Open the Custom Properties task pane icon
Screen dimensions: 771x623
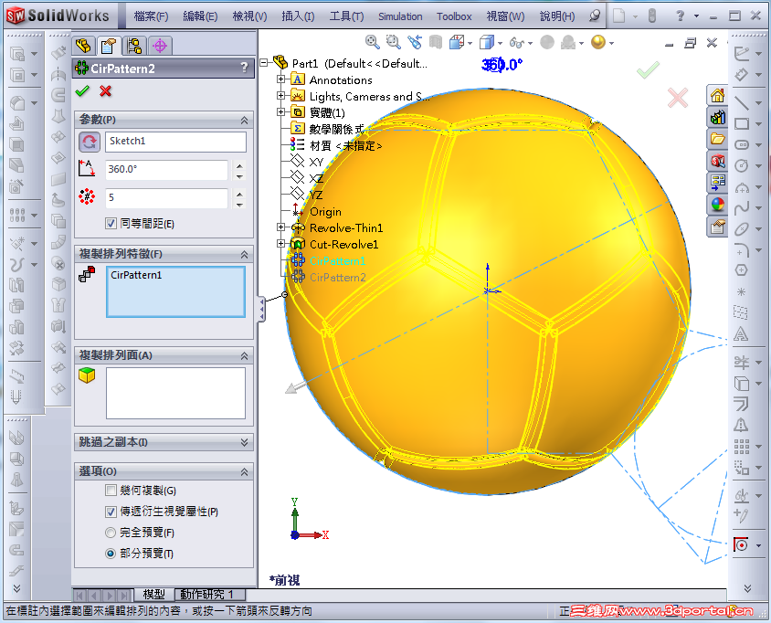point(718,227)
